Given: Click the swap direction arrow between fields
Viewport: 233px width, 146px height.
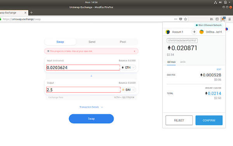Looking at the screenshot, I should pyautogui.click(x=91, y=76).
